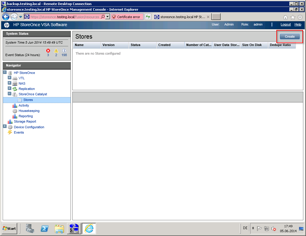Image resolution: width=306 pixels, height=236 pixels.
Task: Select the storeonce.testing.local browser tab
Action: click(182, 17)
